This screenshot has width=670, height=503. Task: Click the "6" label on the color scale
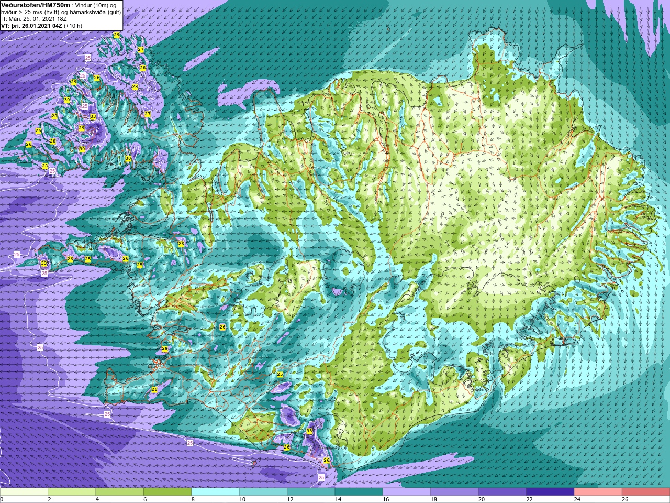click(x=145, y=499)
